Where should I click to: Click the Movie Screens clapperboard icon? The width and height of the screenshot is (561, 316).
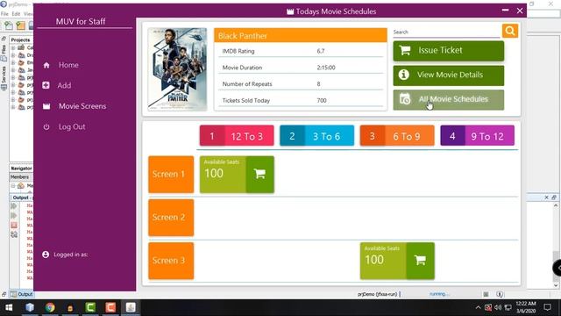point(46,106)
